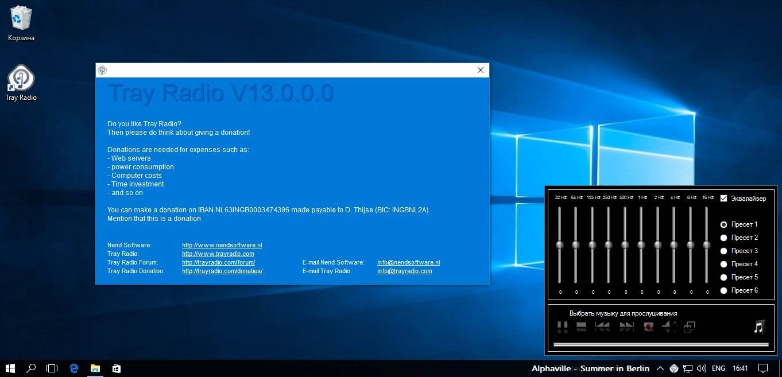Image resolution: width=782 pixels, height=377 pixels.
Task: Show hidden tray icons chevron
Action: pos(660,368)
